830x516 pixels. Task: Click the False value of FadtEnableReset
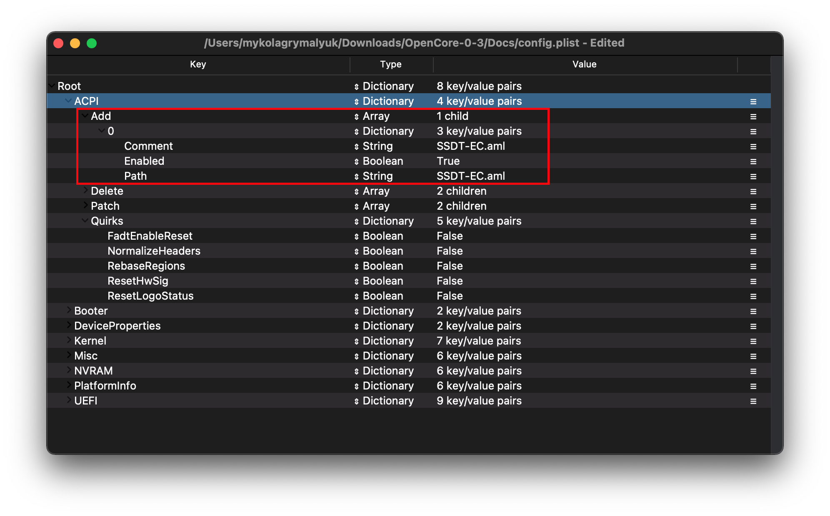[x=450, y=236]
